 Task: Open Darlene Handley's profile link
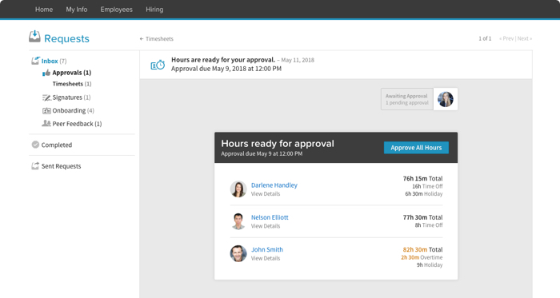[274, 185]
